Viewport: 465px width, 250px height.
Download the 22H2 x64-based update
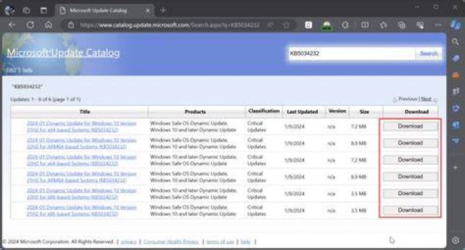point(410,160)
